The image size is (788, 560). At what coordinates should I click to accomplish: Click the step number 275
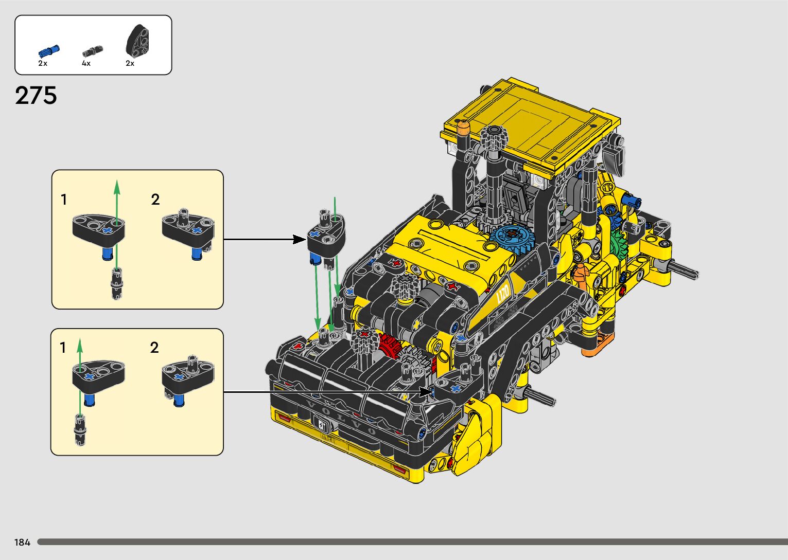[36, 96]
